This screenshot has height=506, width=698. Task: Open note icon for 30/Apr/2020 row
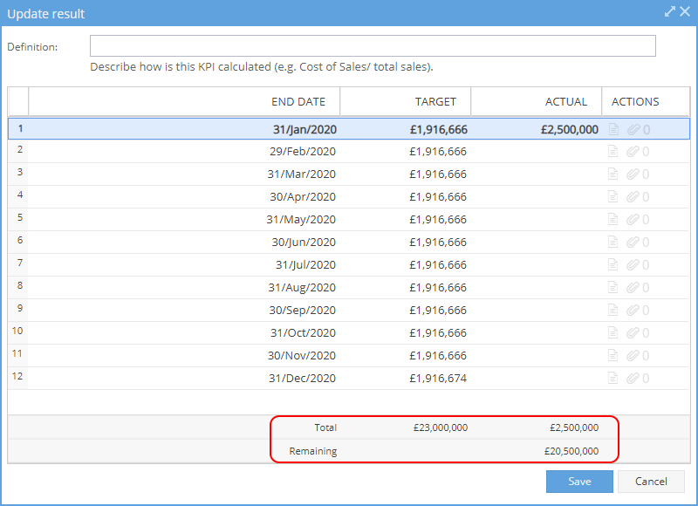click(x=613, y=196)
